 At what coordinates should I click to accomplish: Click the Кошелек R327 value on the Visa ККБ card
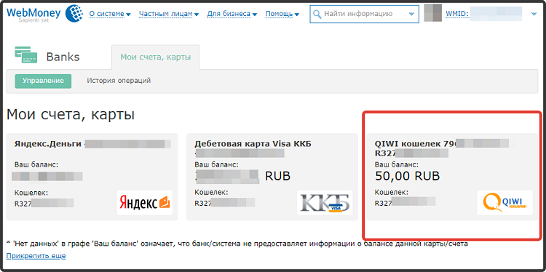(x=225, y=202)
